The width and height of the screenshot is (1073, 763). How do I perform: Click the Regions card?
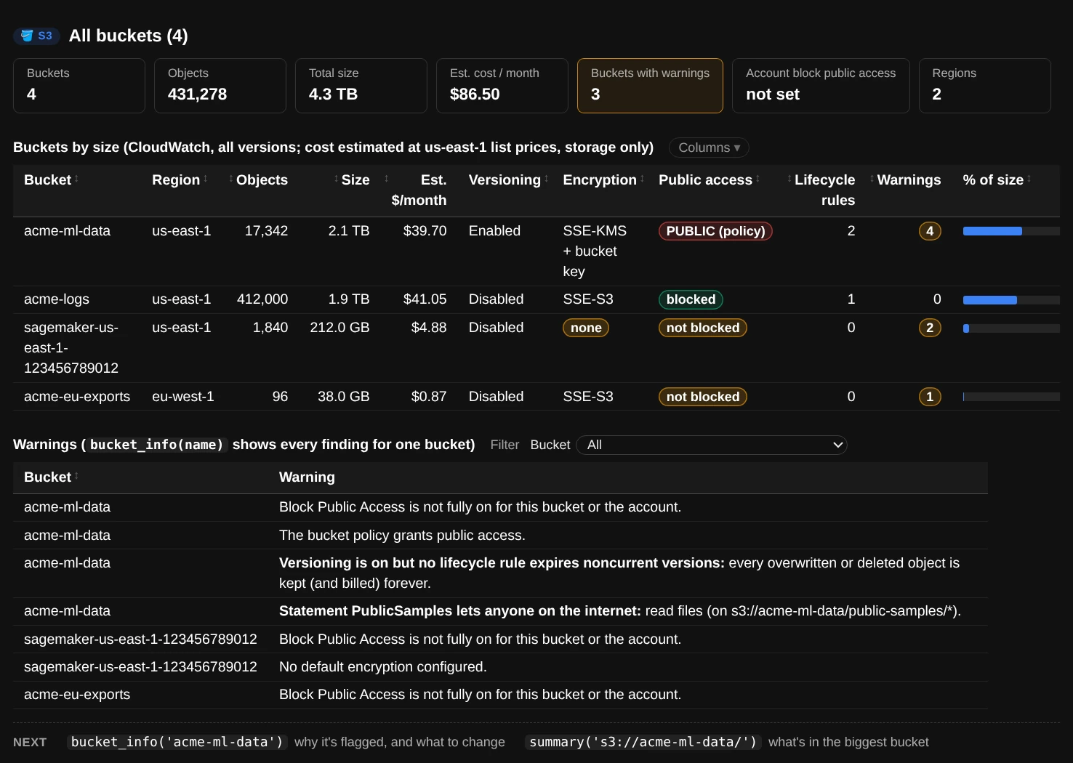985,86
